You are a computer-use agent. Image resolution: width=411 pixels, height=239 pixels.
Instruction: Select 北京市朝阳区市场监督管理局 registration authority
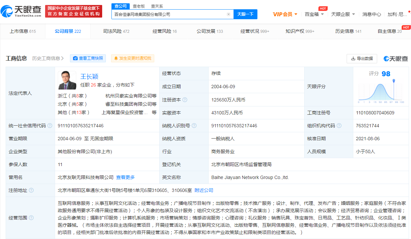241,164
